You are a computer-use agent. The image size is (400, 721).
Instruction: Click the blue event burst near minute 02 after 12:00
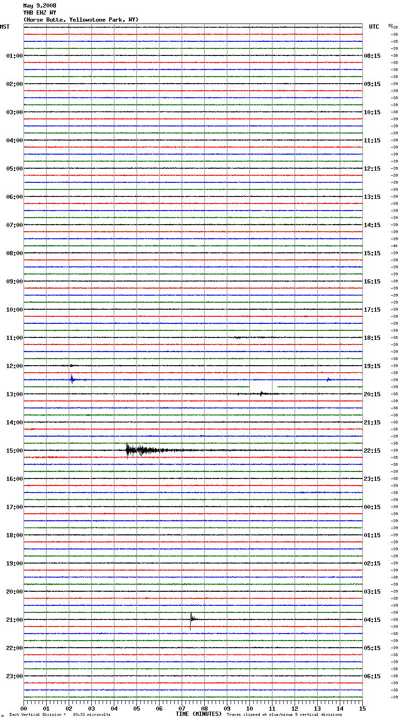(x=72, y=379)
